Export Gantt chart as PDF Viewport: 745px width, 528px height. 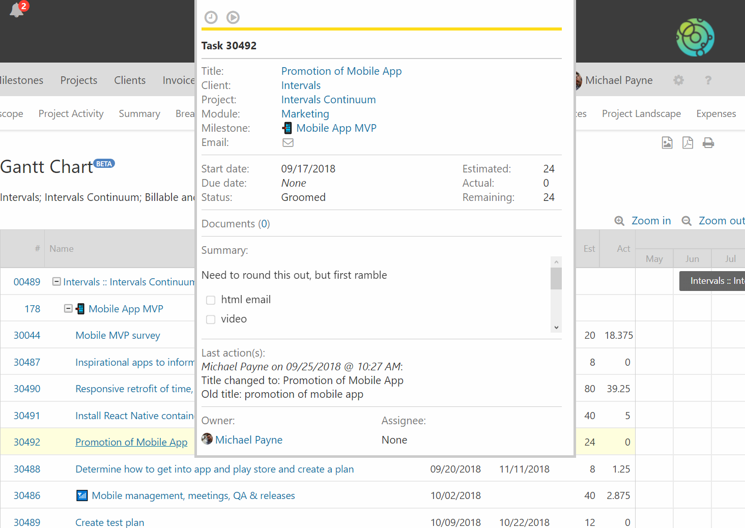[x=687, y=143]
